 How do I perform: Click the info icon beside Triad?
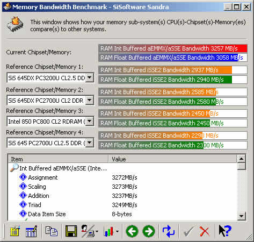[x=23, y=204]
